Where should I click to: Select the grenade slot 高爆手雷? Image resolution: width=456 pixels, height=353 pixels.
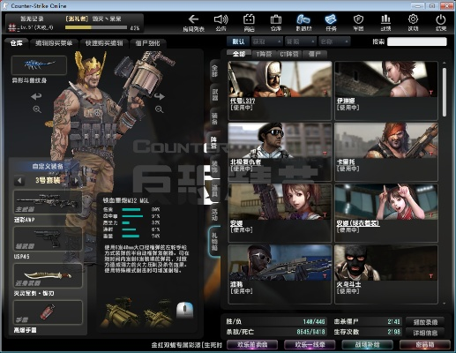pyautogui.click(x=48, y=312)
